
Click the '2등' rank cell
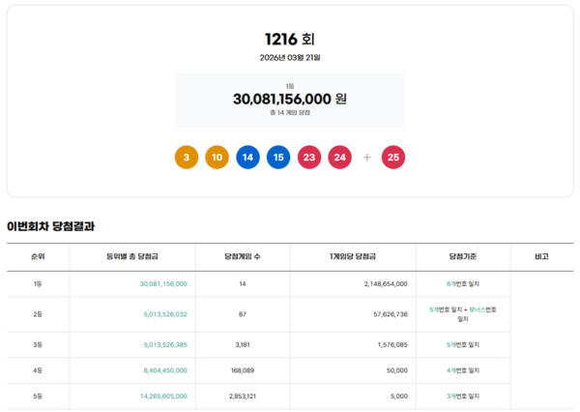click(38, 314)
